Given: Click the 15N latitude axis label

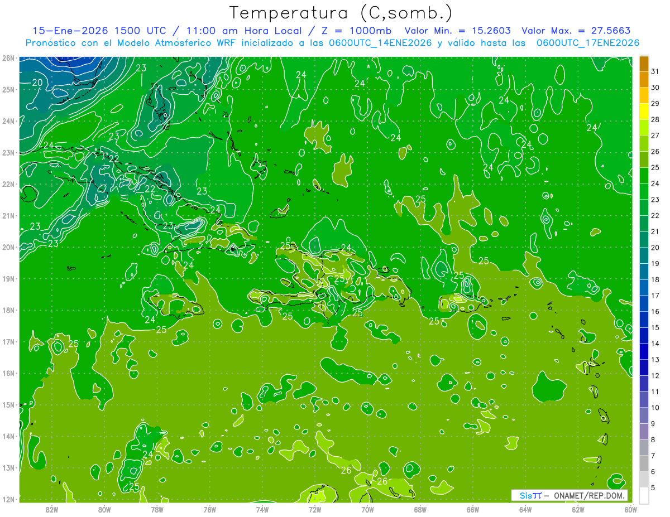Looking at the screenshot, I should (x=8, y=405).
